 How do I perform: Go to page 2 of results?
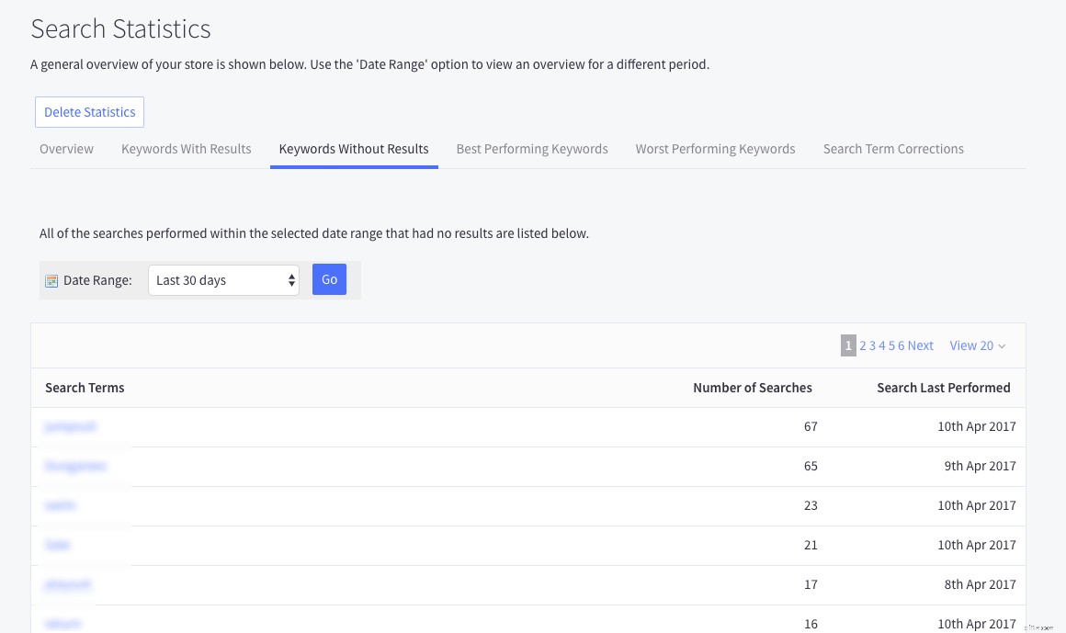pos(862,345)
